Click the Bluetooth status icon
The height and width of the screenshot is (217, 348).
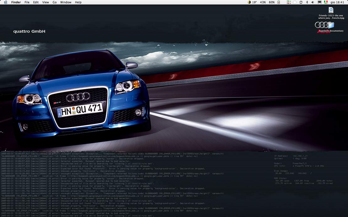(307, 2)
